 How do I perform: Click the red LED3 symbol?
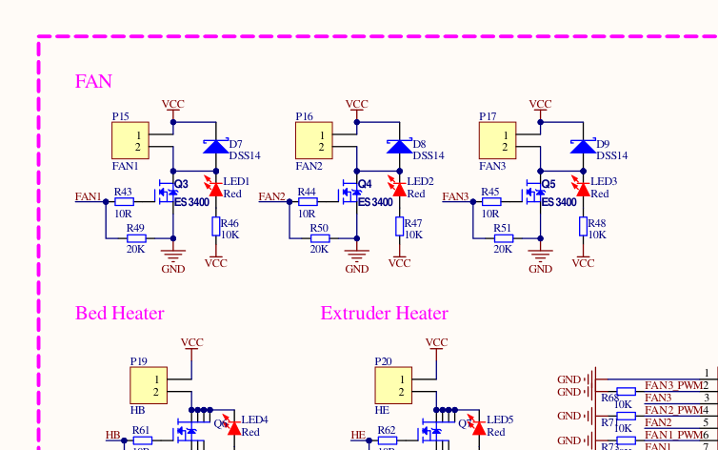pos(581,186)
